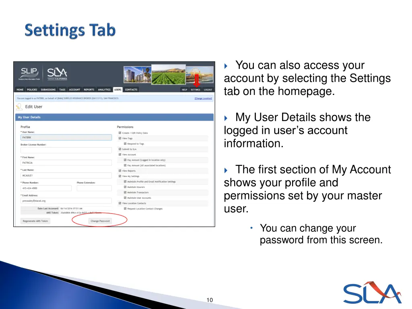Click the LOGOUT menu item
The height and width of the screenshot is (309, 412).
point(208,90)
